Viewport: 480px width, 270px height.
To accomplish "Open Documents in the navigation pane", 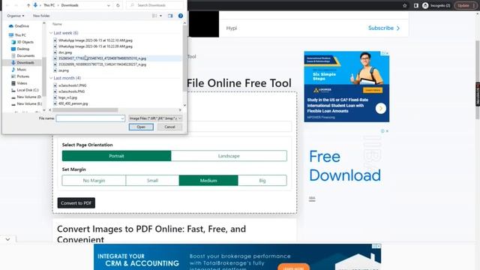I will click(x=23, y=55).
